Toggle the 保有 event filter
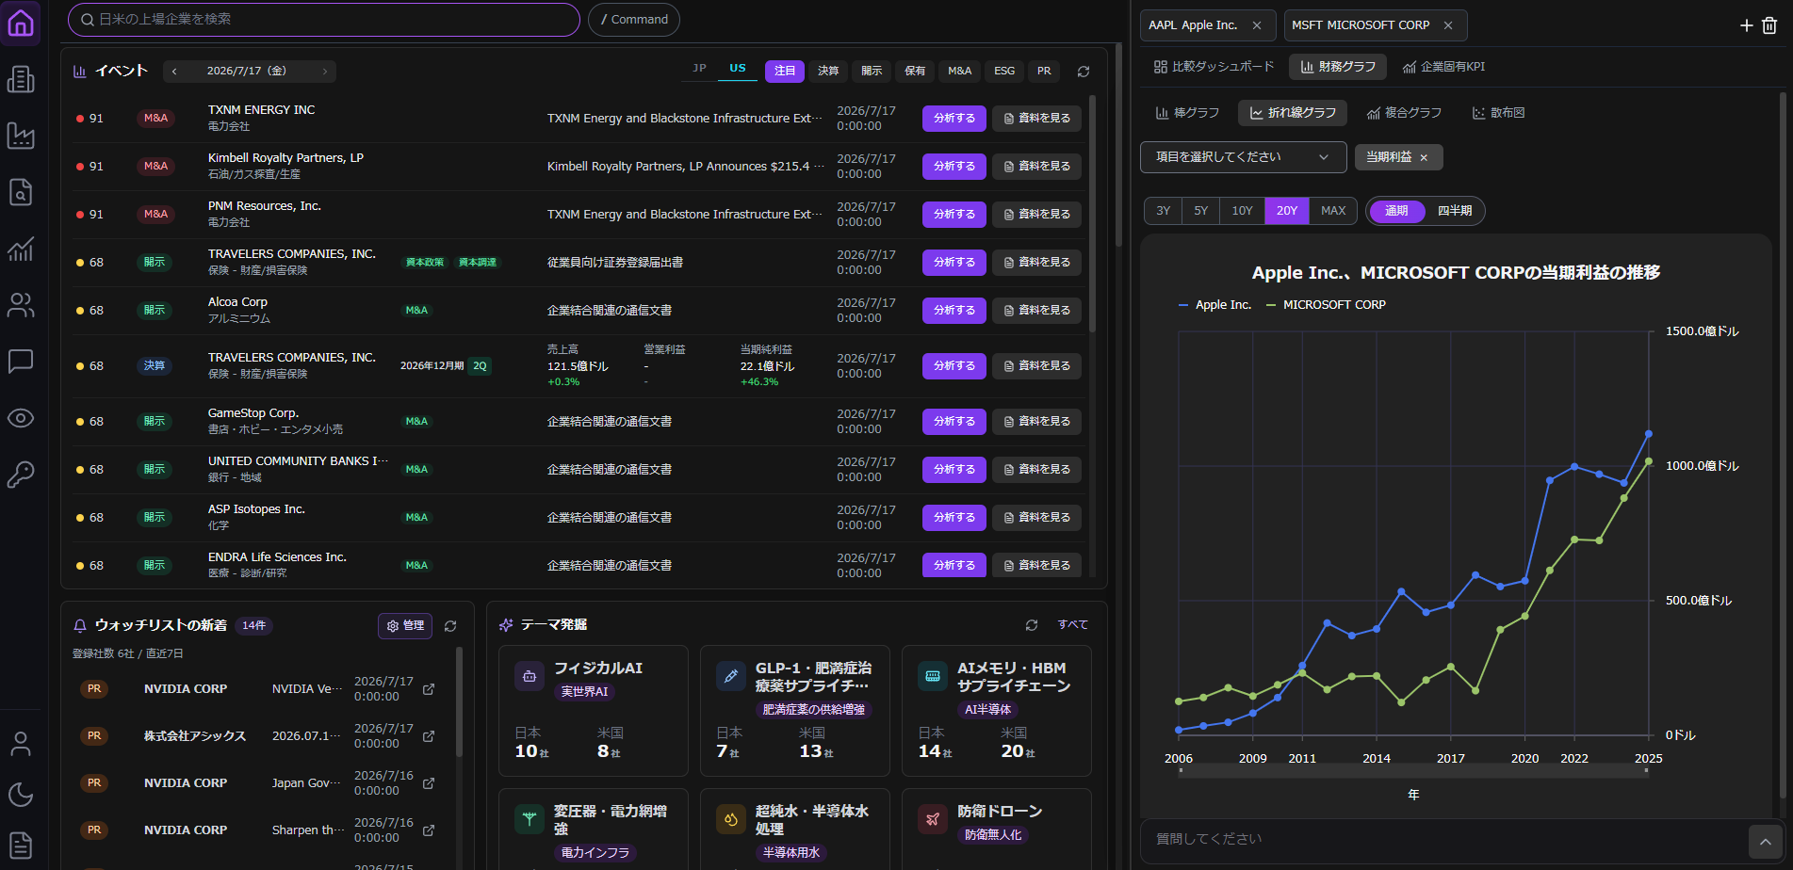The width and height of the screenshot is (1793, 870). [915, 72]
